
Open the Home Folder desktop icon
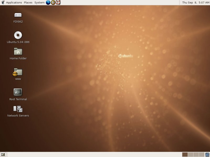pos(18,52)
